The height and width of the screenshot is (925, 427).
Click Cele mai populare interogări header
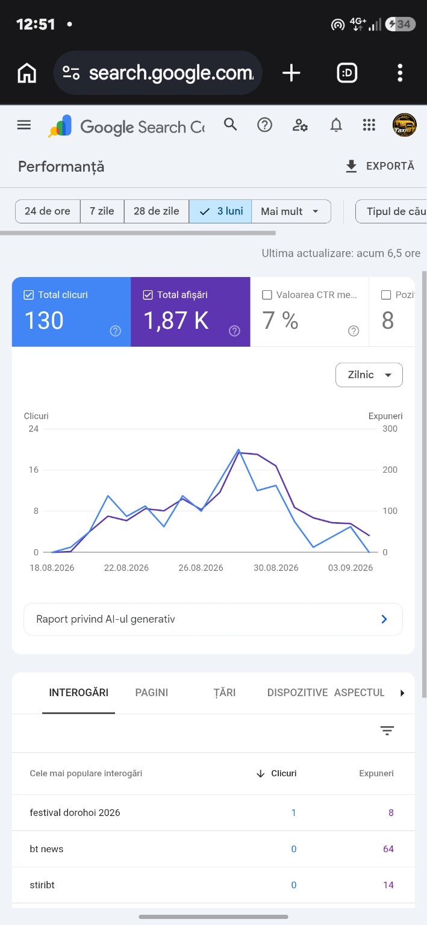(86, 773)
